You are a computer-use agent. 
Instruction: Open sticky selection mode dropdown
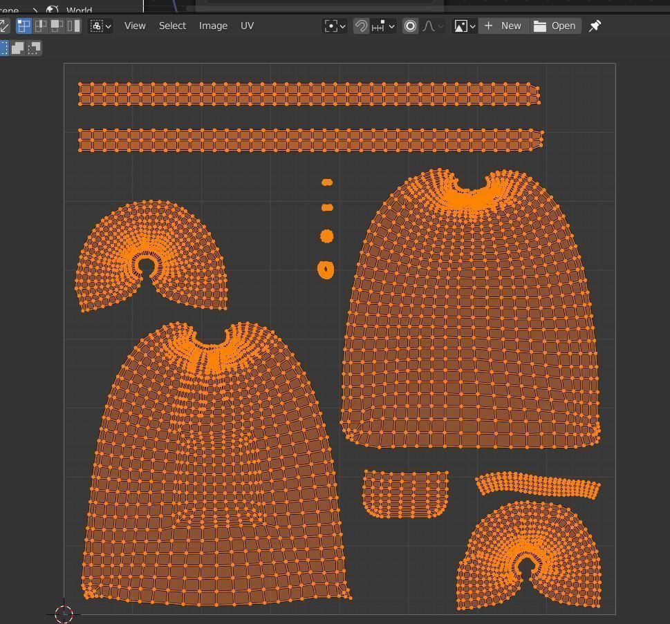[x=101, y=26]
